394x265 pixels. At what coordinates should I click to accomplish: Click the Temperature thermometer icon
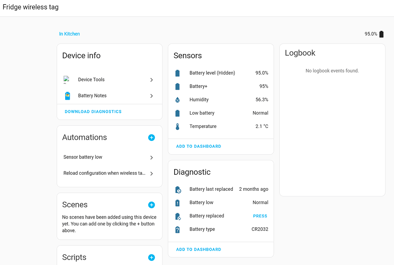pos(178,126)
